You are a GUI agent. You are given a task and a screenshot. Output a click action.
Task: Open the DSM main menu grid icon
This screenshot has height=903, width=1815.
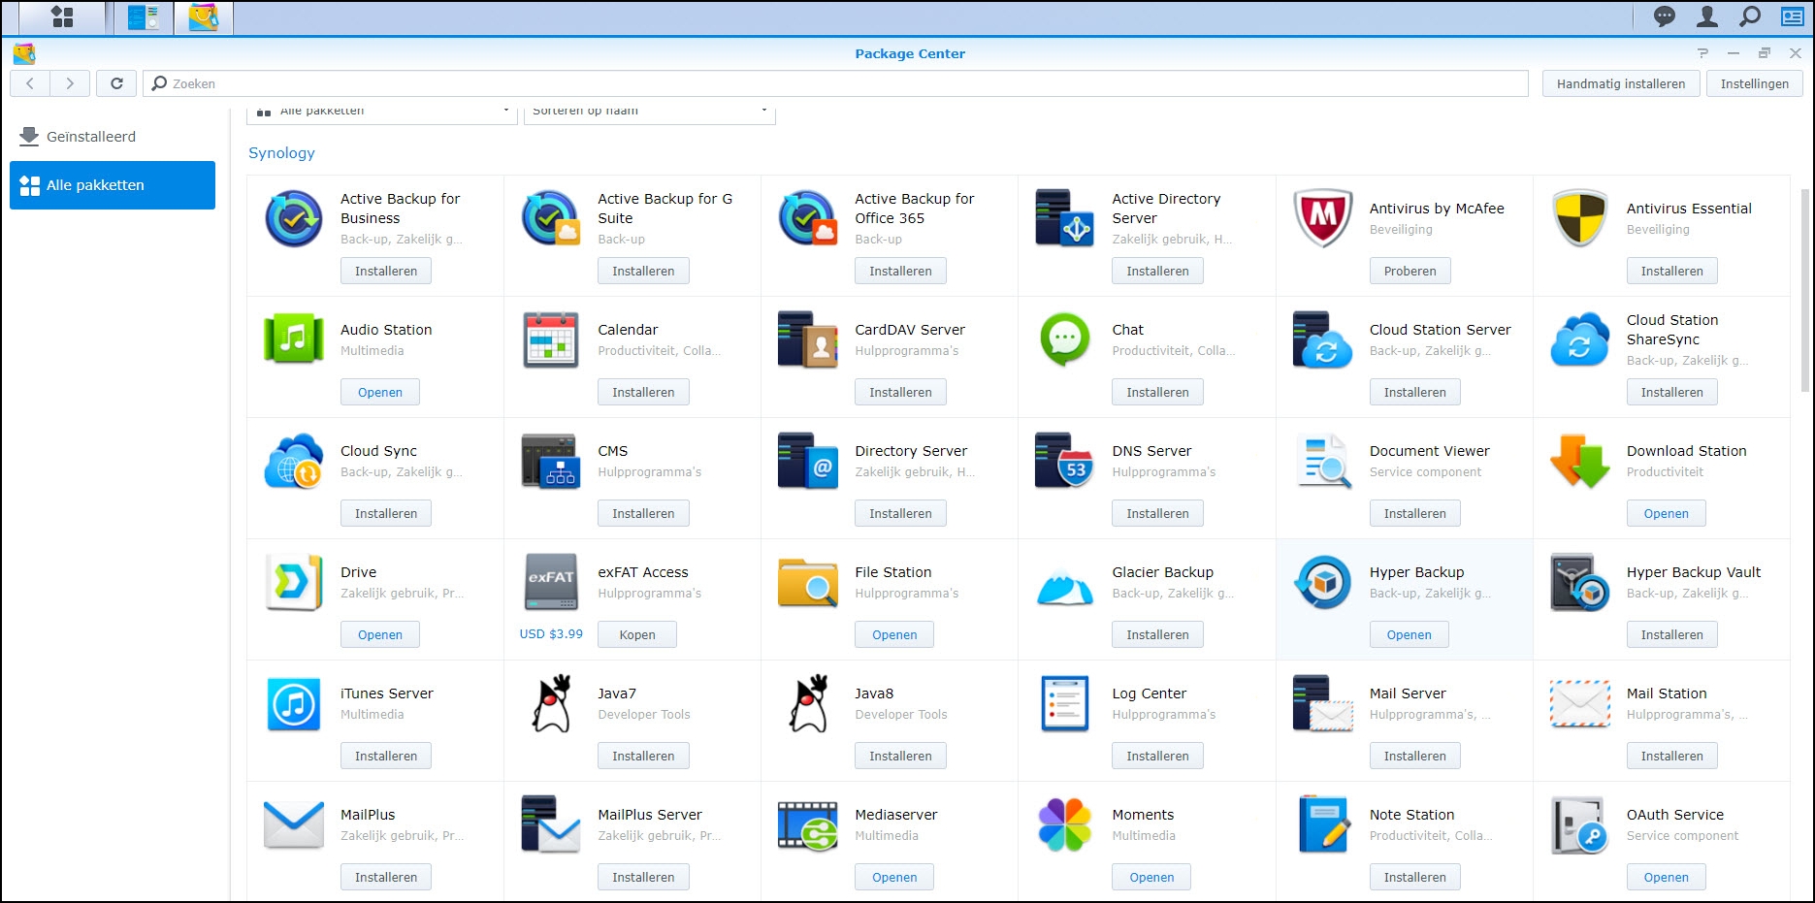click(x=62, y=16)
